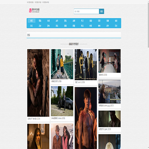This screenshot has width=149, height=149.
Task: Select the highlighted category in blue navigation bar
Action: 31,21
